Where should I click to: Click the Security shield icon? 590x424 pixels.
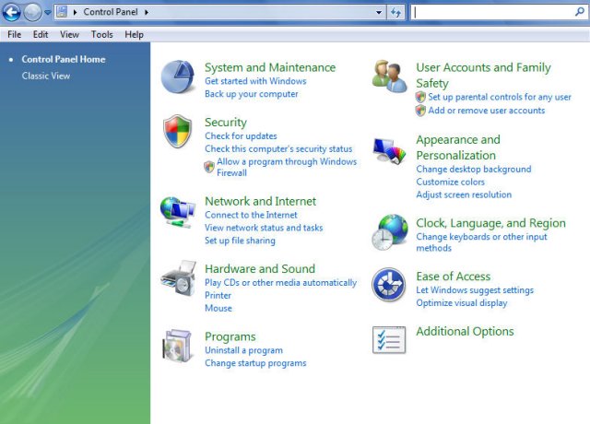[177, 131]
